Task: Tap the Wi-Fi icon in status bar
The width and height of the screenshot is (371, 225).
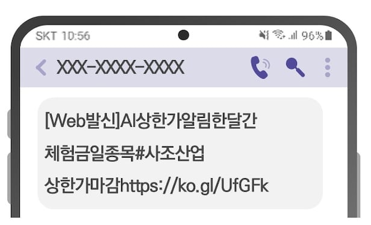Action: tap(279, 34)
